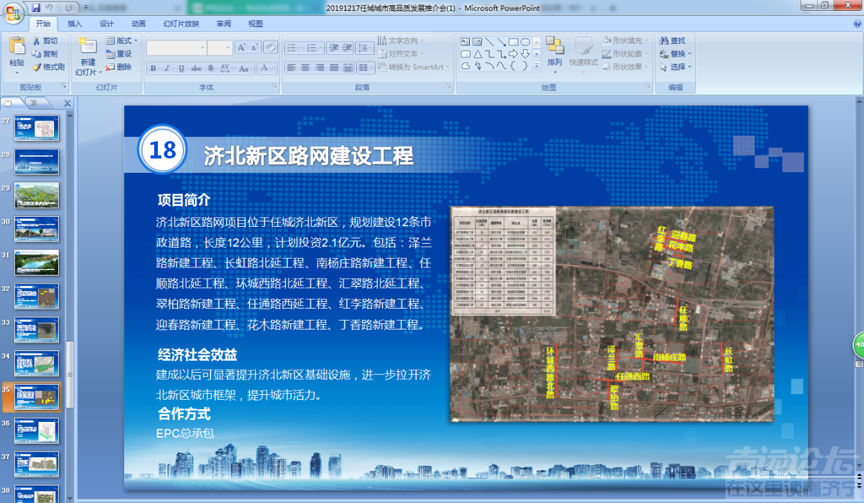Click the New Slide icon

click(x=88, y=46)
